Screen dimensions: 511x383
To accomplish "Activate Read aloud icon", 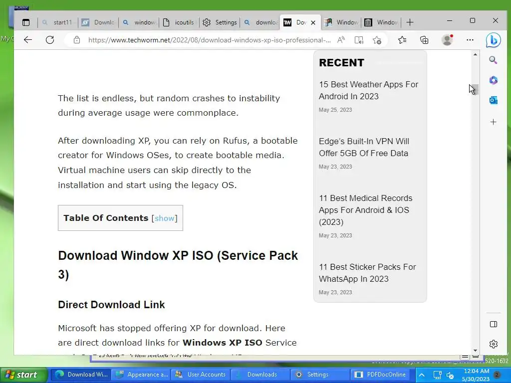I will pos(341,40).
